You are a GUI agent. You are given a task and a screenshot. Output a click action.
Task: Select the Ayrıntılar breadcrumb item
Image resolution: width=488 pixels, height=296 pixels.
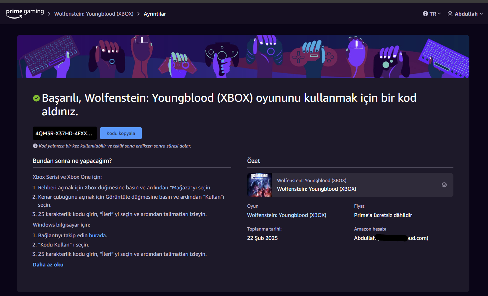coord(155,14)
